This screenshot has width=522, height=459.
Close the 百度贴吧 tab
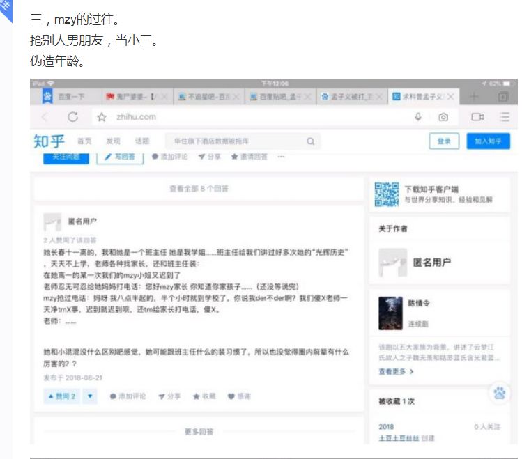[307, 97]
